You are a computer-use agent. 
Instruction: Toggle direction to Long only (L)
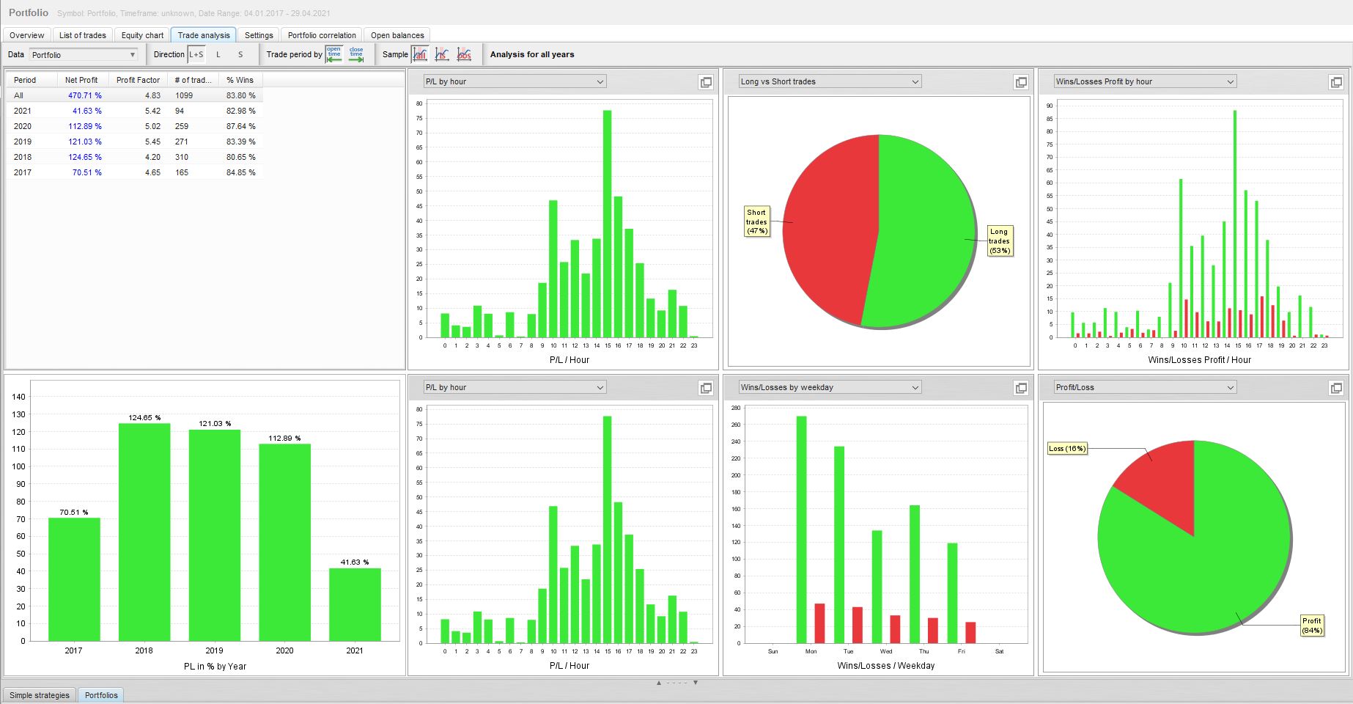pos(218,54)
